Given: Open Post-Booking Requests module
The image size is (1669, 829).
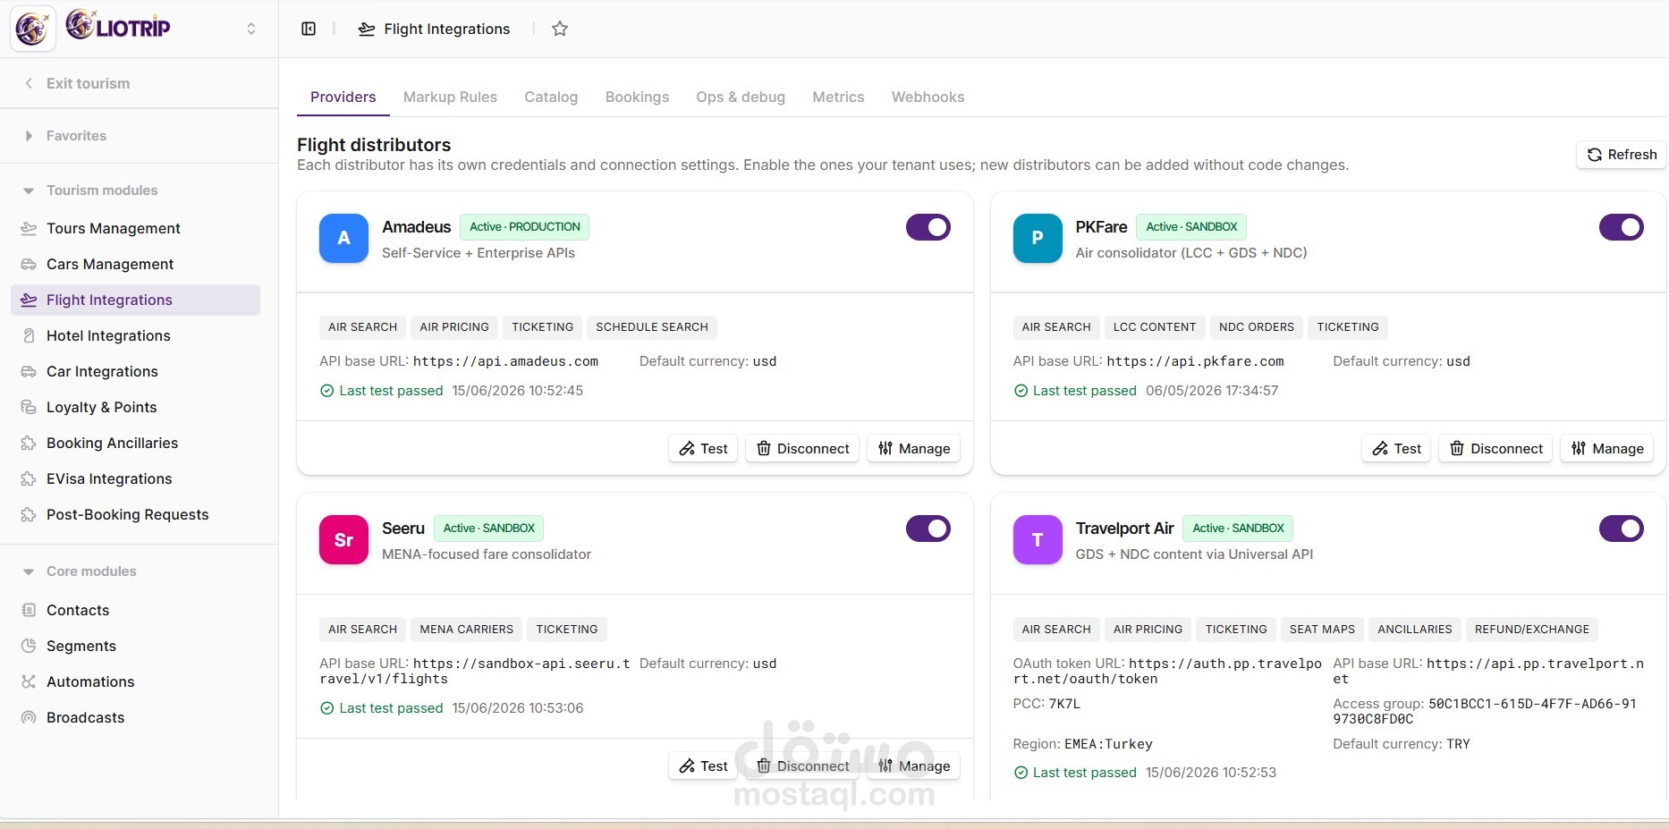Looking at the screenshot, I should coord(135,514).
